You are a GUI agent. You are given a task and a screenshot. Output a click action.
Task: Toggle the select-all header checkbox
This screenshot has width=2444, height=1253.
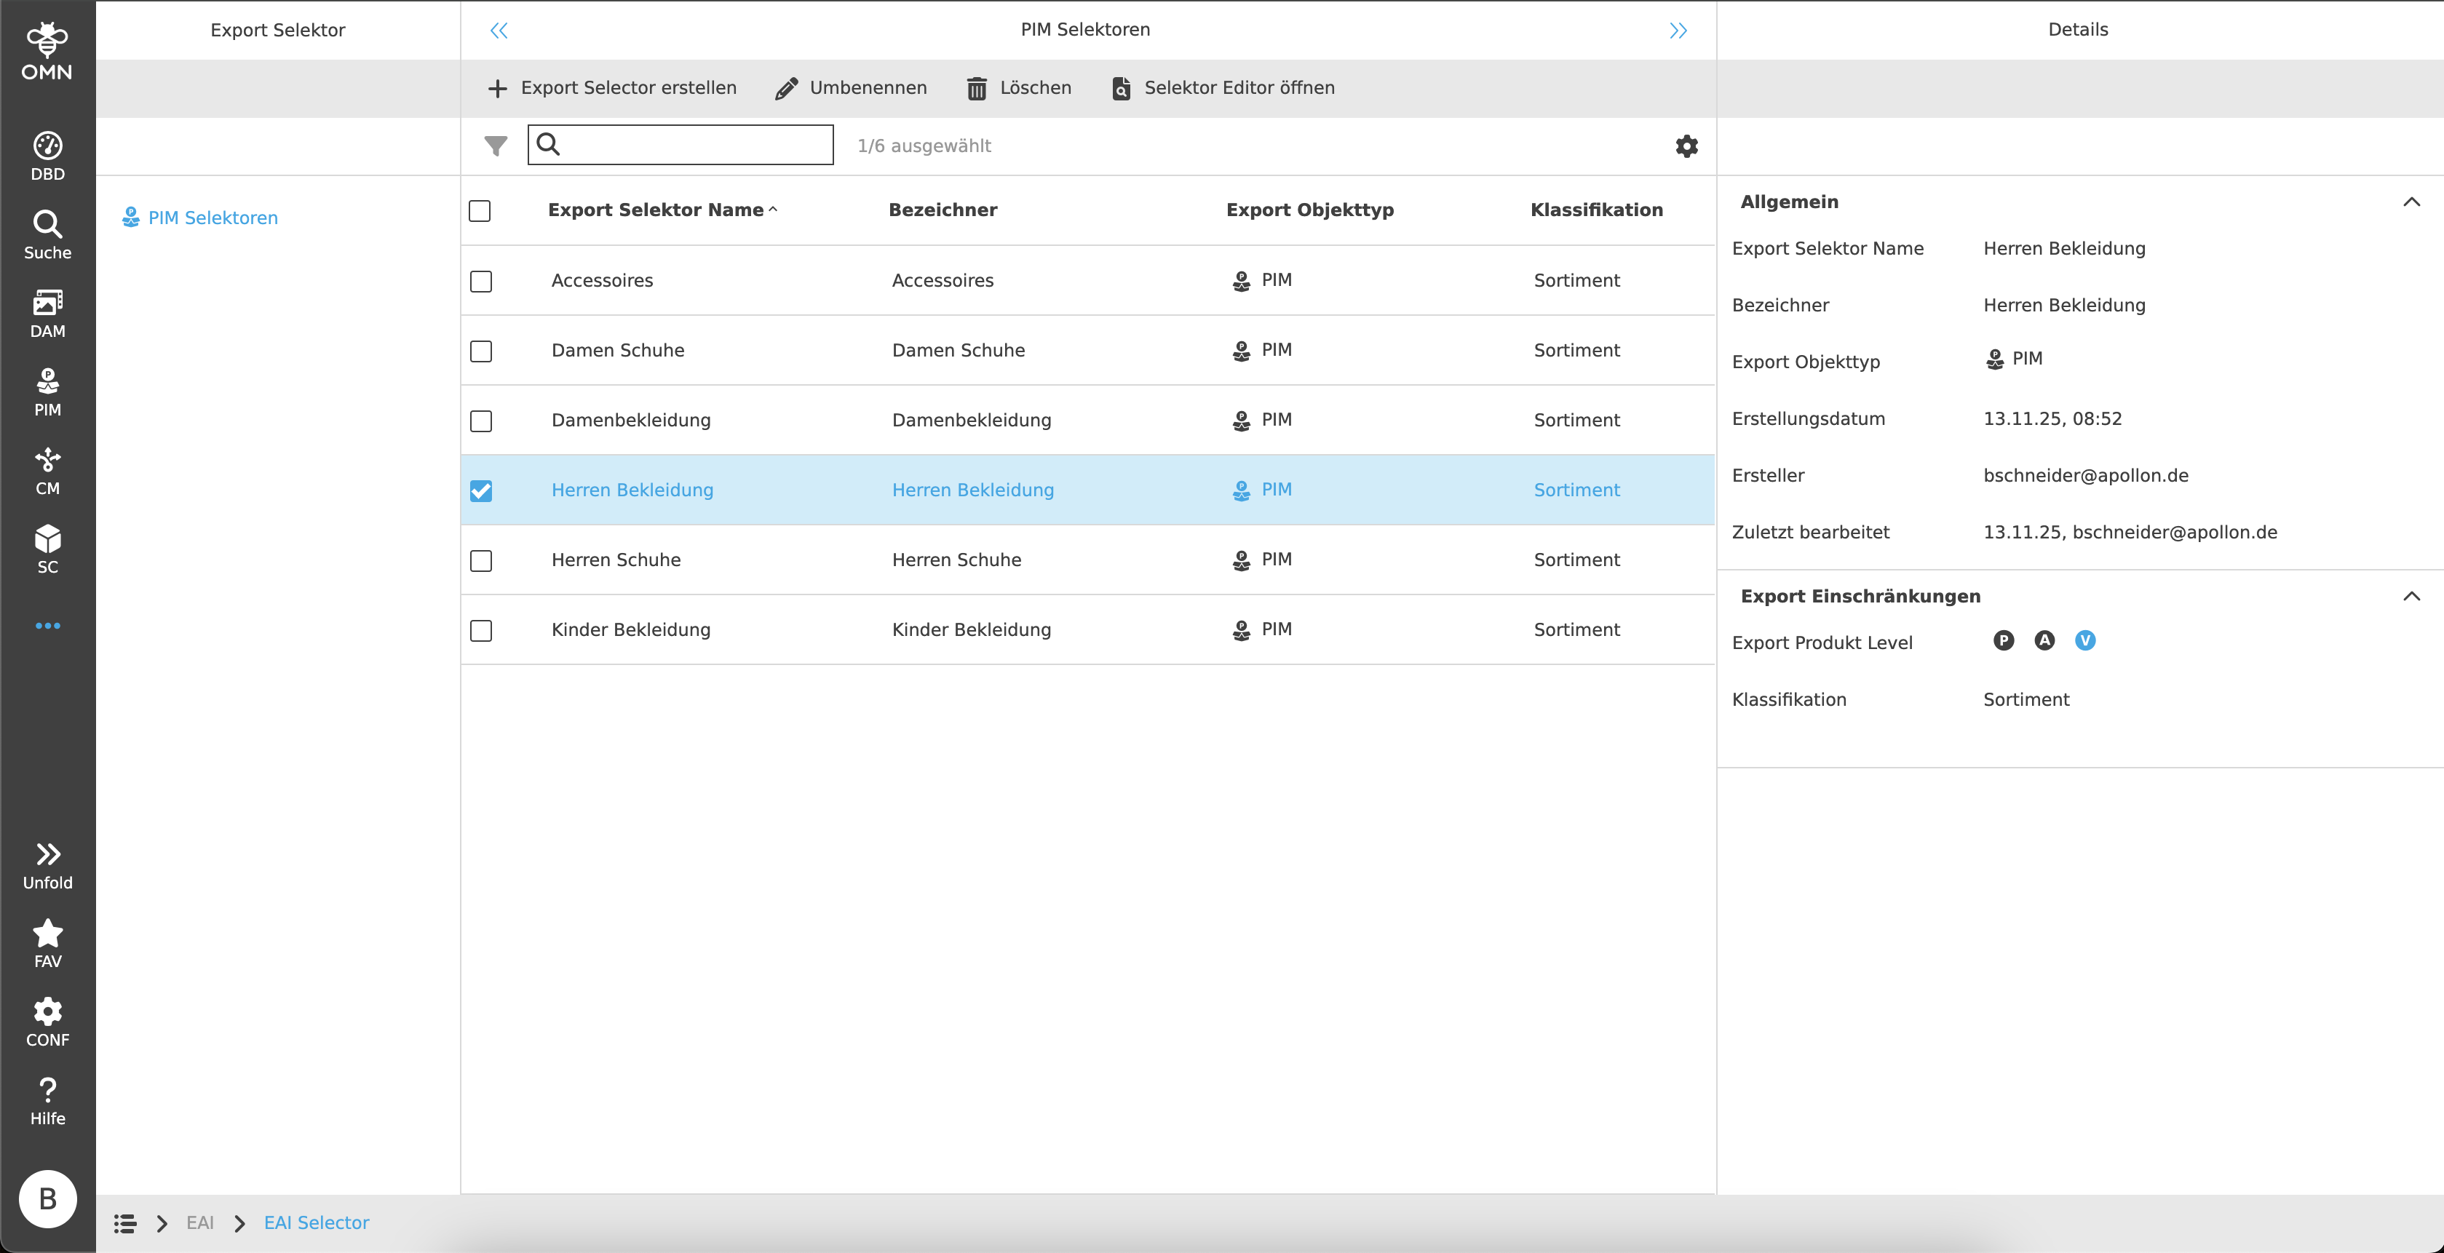point(480,210)
